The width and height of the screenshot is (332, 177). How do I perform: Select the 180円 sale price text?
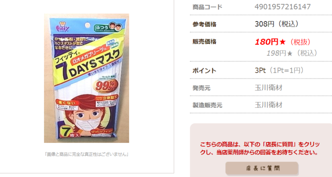coord(266,42)
